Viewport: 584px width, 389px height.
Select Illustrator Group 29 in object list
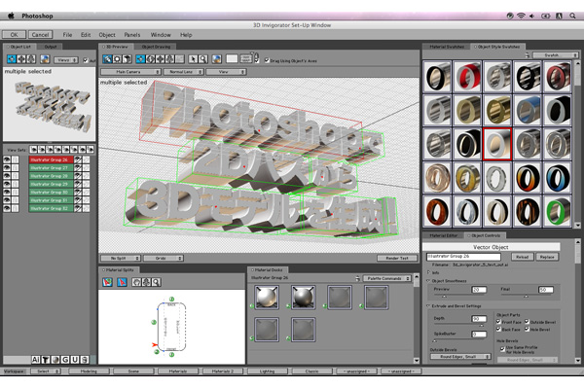tap(50, 183)
